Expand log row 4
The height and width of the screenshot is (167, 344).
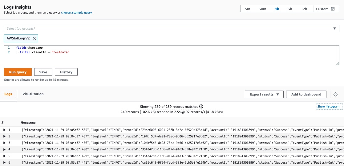(x=4, y=149)
